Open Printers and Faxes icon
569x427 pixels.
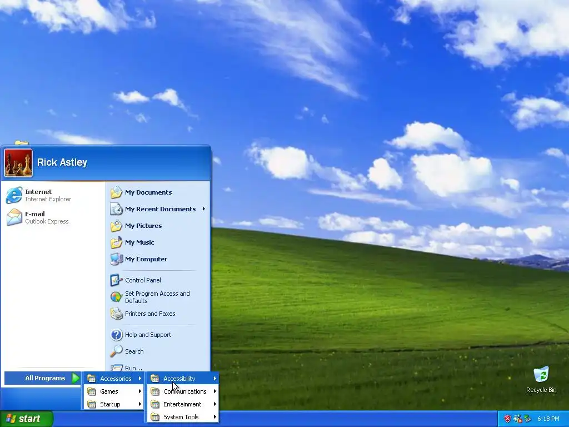117,314
